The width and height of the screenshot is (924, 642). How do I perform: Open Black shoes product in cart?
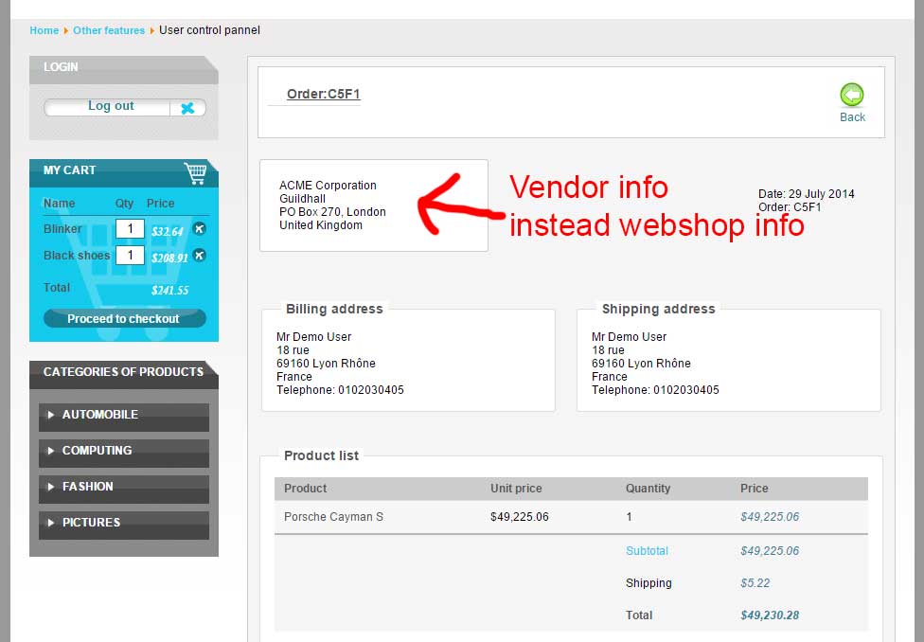pyautogui.click(x=77, y=256)
